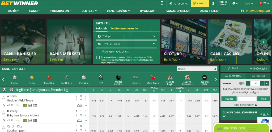Open the settings gear menu
Image resolution: width=272 pixels, height=132 pixels.
pos(235,3)
